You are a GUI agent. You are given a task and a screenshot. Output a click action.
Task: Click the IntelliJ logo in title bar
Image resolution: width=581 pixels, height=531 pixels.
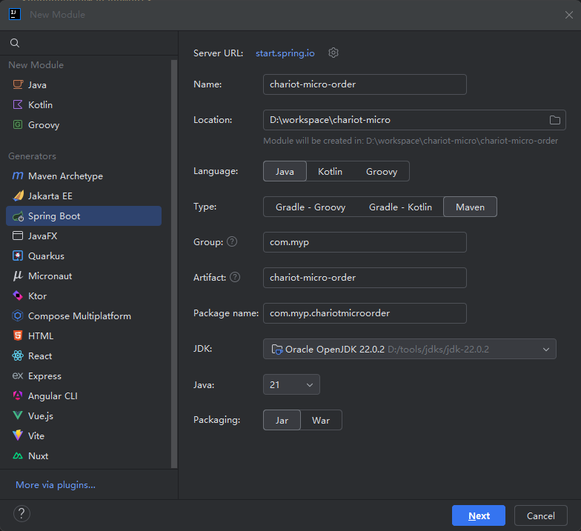pos(15,15)
